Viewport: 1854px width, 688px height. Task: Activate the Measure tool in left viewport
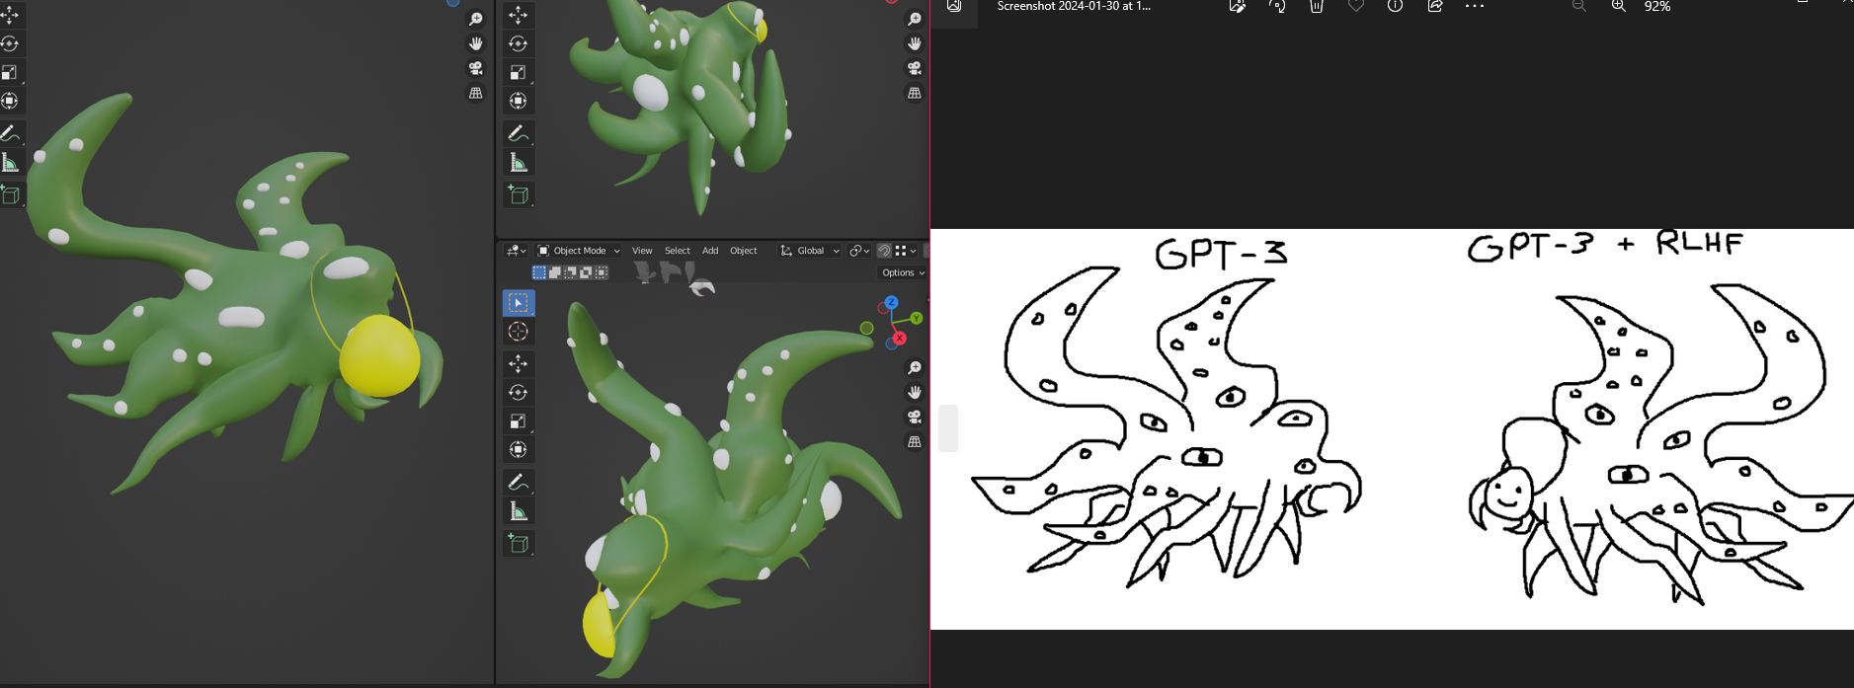point(10,163)
